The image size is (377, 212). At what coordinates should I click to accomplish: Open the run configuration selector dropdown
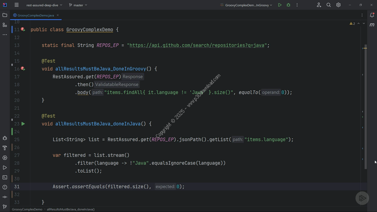246,5
